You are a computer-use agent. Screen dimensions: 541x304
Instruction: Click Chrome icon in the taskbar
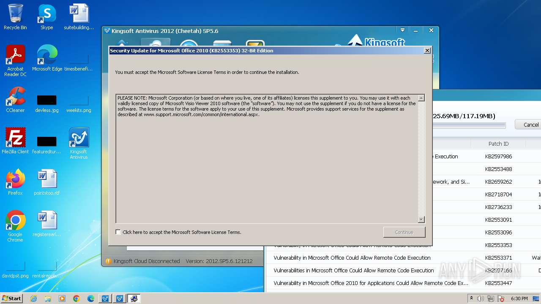tap(77, 299)
